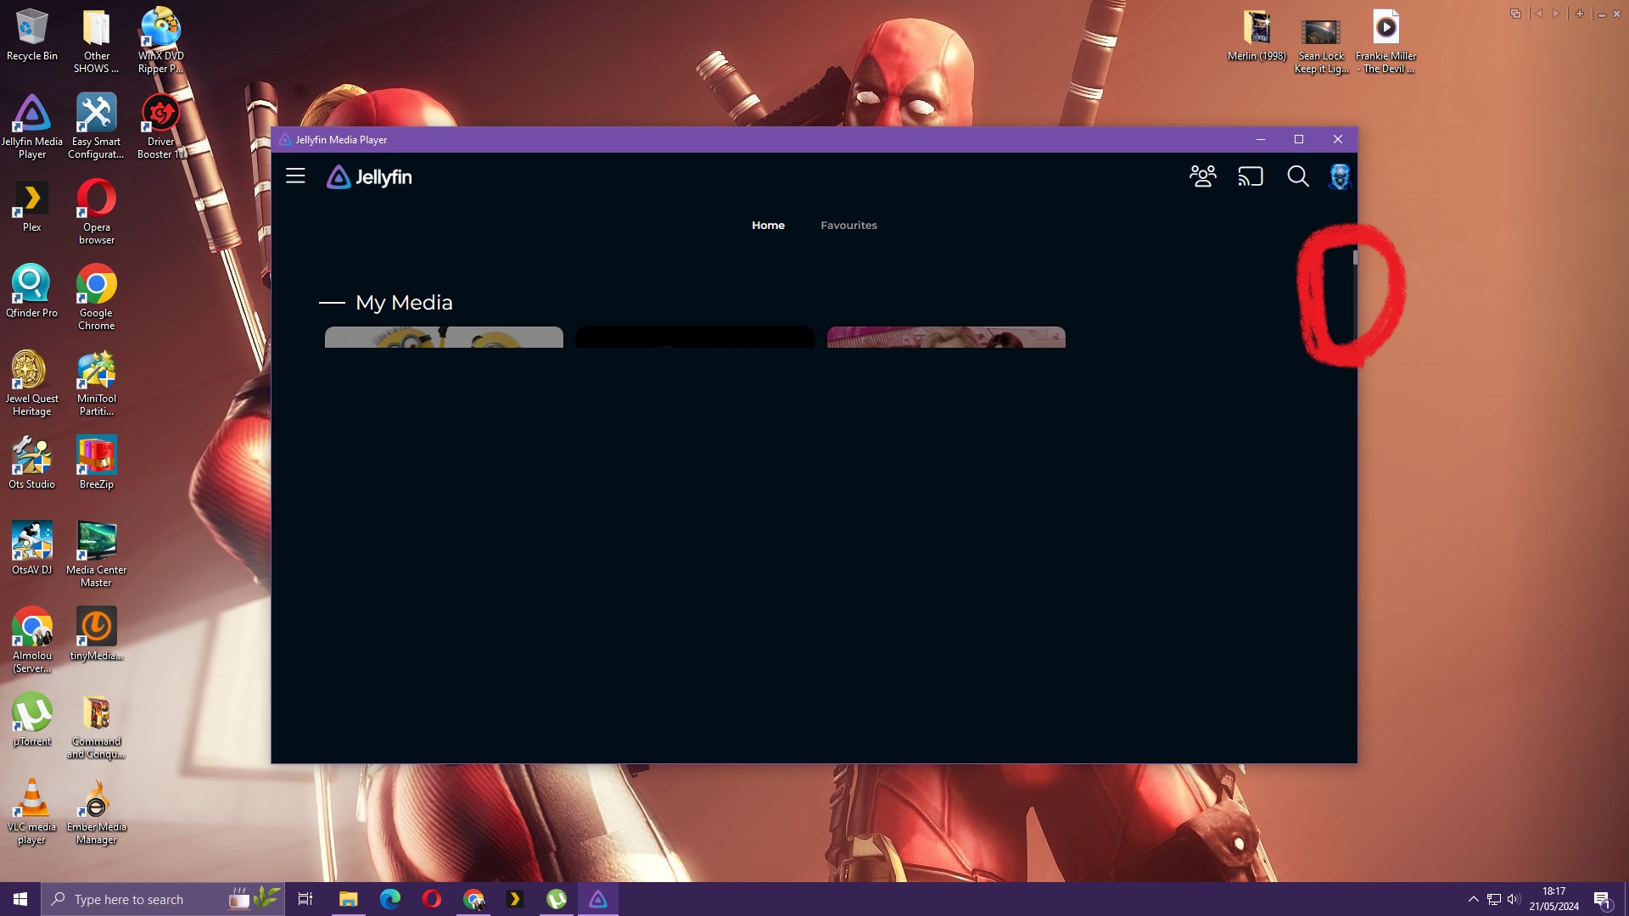Open the Windows notification center icon
The height and width of the screenshot is (916, 1629).
[1602, 900]
